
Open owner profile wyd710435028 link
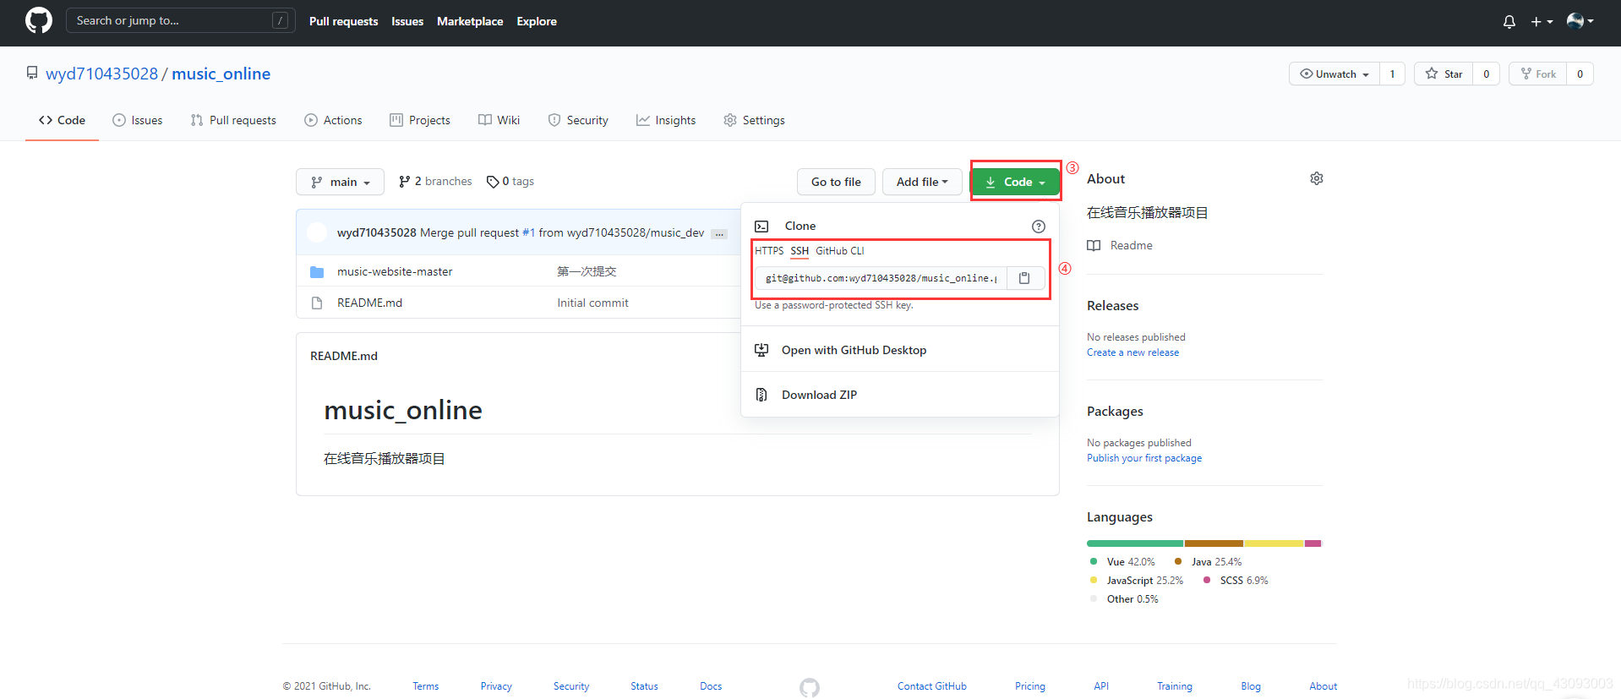(101, 74)
